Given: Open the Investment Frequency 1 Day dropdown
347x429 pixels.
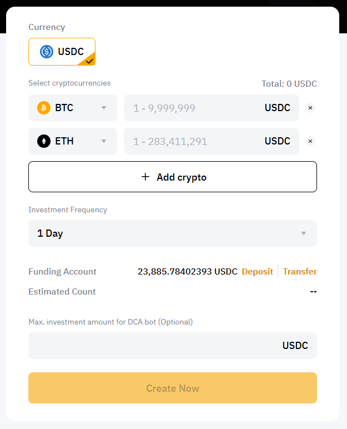Looking at the screenshot, I should [167, 233].
